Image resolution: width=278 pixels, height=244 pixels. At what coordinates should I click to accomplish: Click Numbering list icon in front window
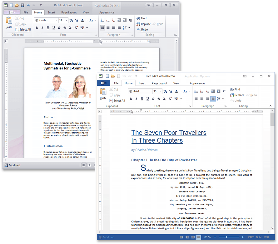click(202, 91)
